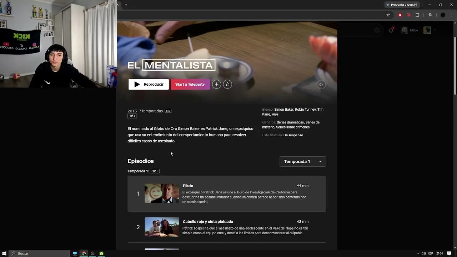Start a Teleparty session
457x257 pixels.
point(190,84)
